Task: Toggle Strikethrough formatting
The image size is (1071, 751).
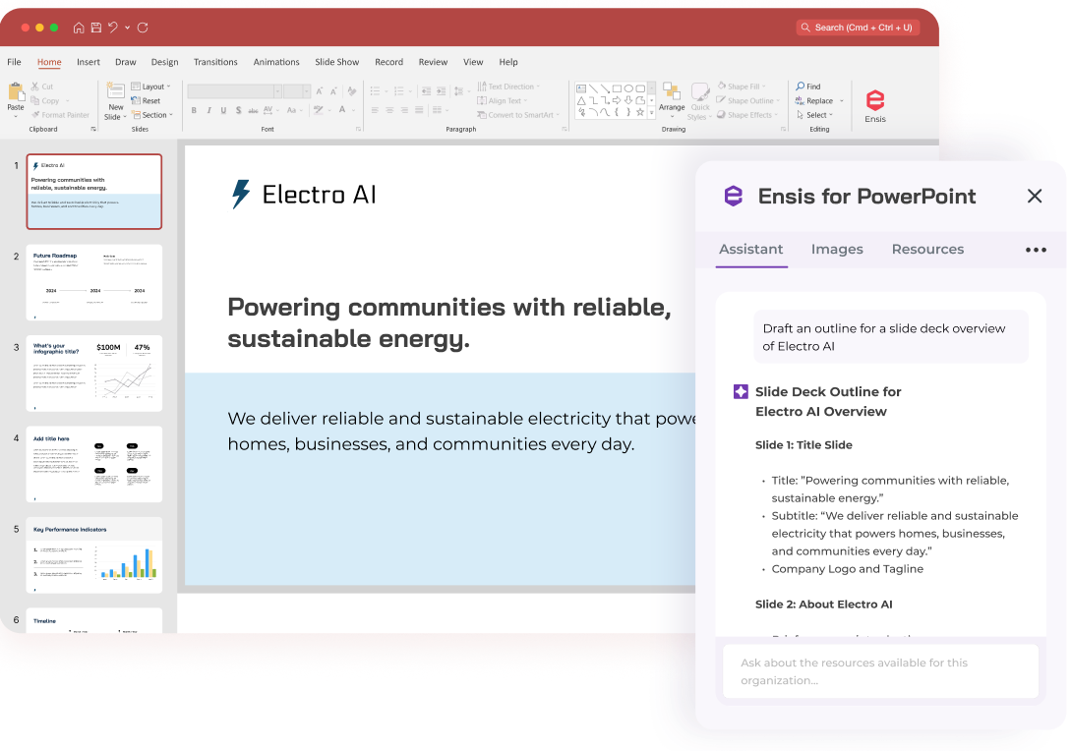Action: tap(253, 110)
